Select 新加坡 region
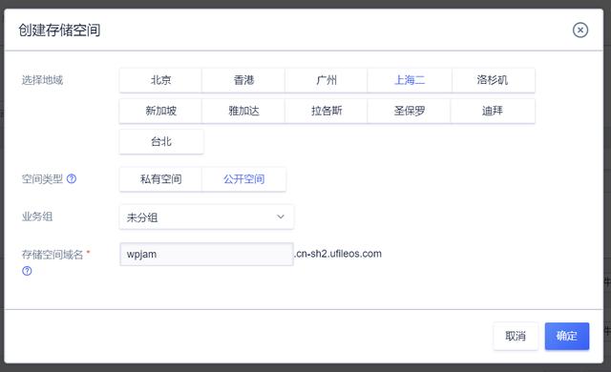Screen dimensions: 611x372 (x=160, y=111)
